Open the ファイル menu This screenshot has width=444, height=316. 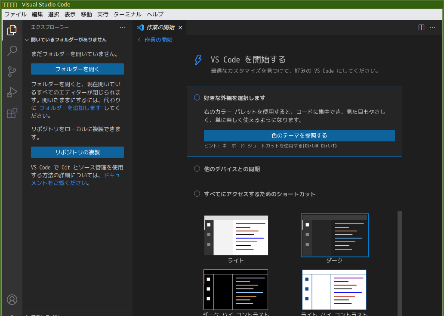(x=15, y=14)
